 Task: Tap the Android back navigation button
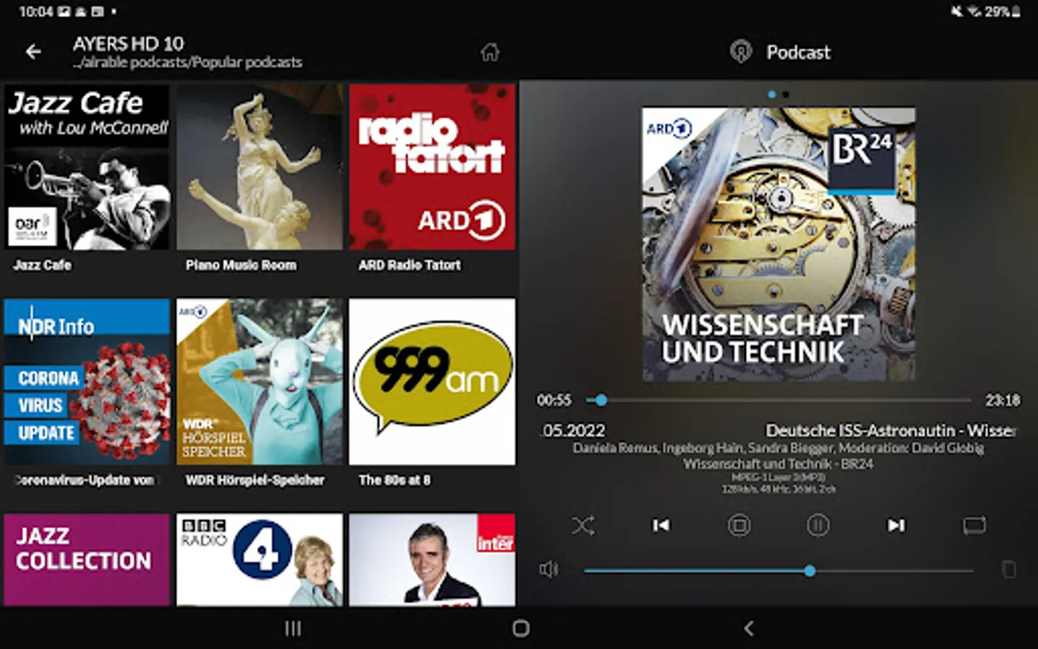point(748,628)
